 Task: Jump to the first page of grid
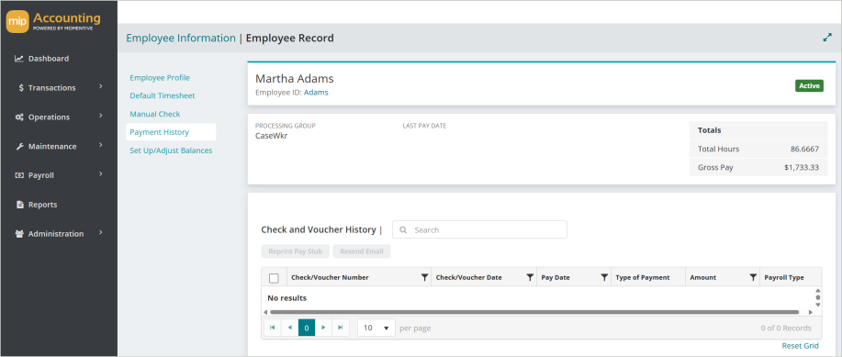click(273, 328)
